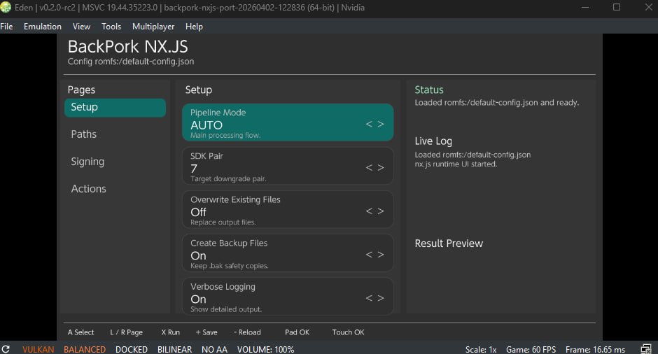The image size is (658, 354).
Task: Click 'Target downgrade pair.' description text
Action: [228, 179]
